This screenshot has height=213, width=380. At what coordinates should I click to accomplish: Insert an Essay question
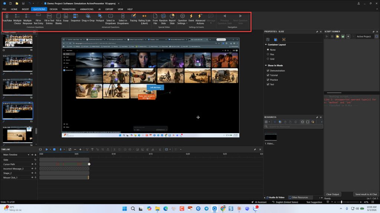click(66, 18)
